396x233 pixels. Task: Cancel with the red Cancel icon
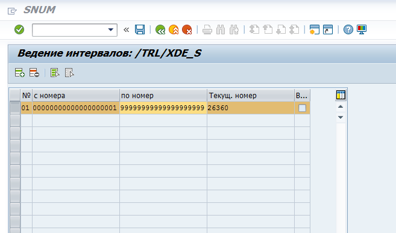tap(187, 30)
